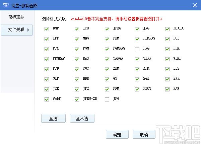Viewport: 201px width, 144px height.
Task: Uncheck the G3 checkbox
Action: tap(107, 79)
